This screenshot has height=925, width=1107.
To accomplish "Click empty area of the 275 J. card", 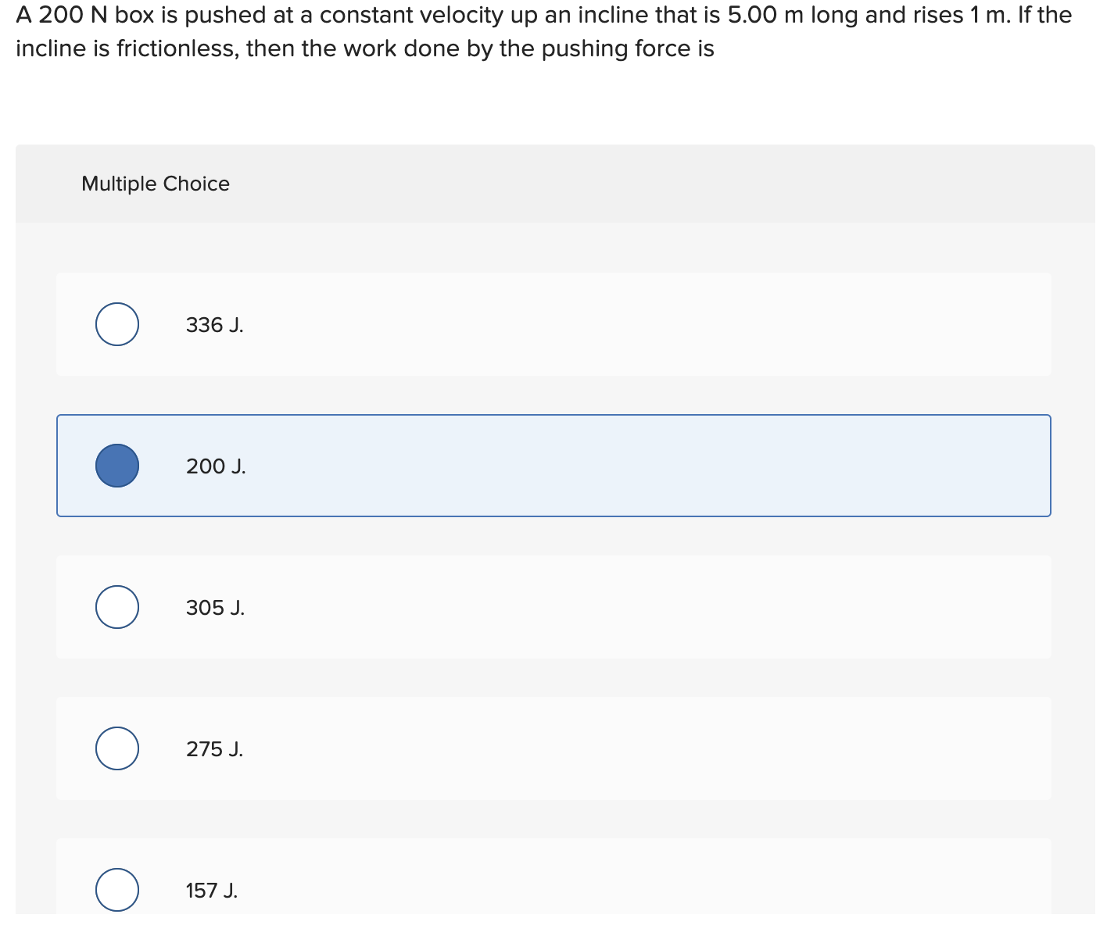I will point(625,748).
